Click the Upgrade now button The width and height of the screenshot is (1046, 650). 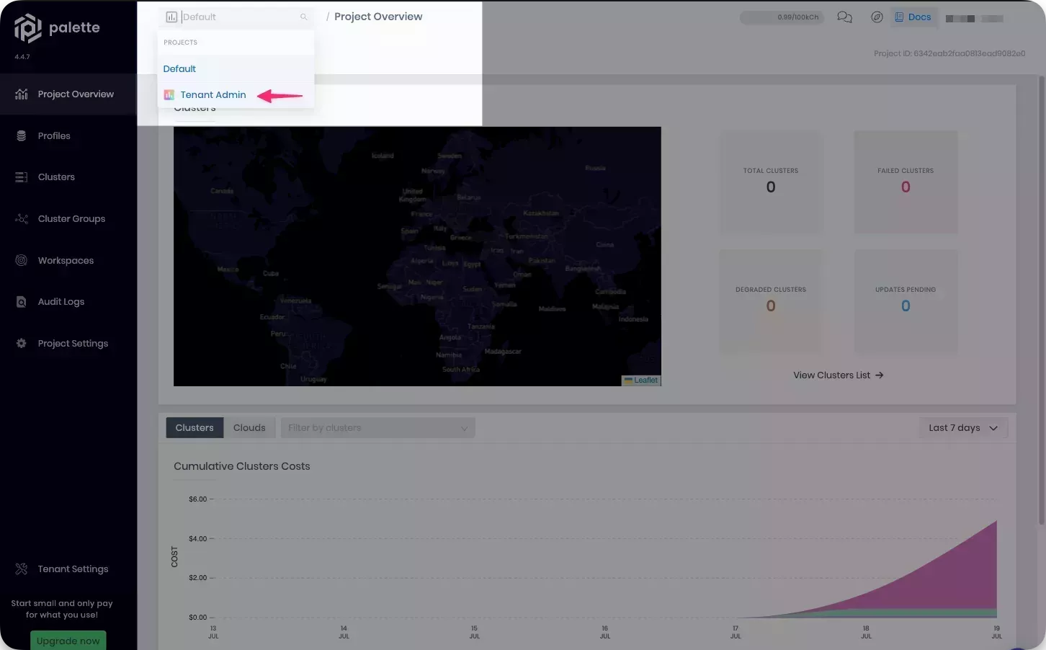pos(68,641)
